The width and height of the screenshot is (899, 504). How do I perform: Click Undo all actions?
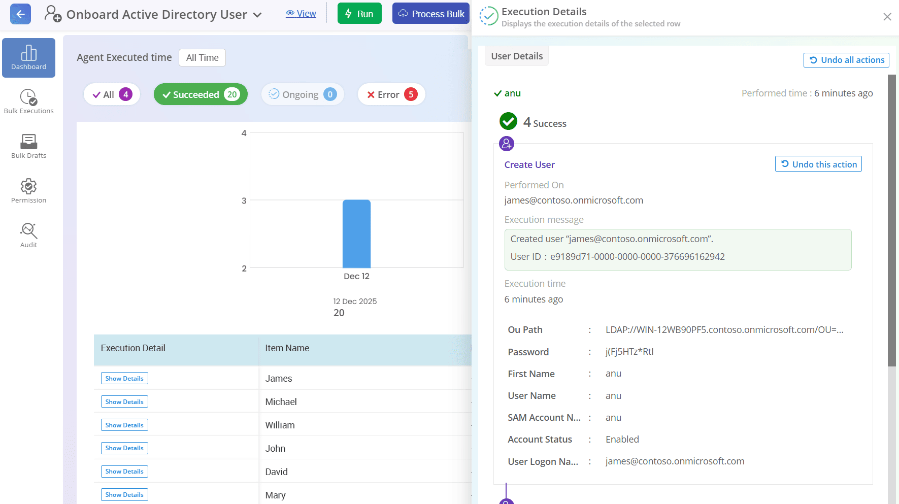click(846, 60)
